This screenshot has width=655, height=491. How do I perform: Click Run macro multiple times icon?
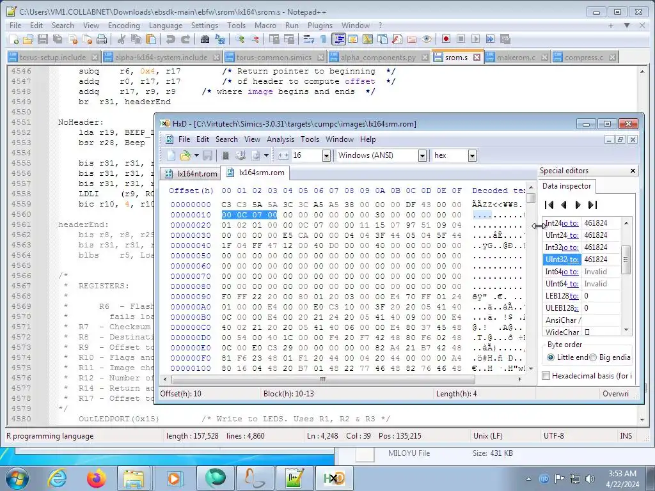(490, 39)
